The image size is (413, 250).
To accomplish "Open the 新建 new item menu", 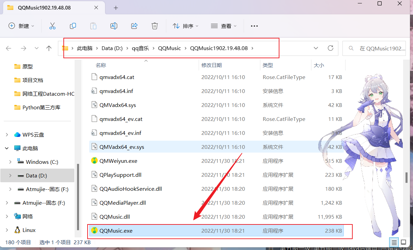I will [21, 26].
